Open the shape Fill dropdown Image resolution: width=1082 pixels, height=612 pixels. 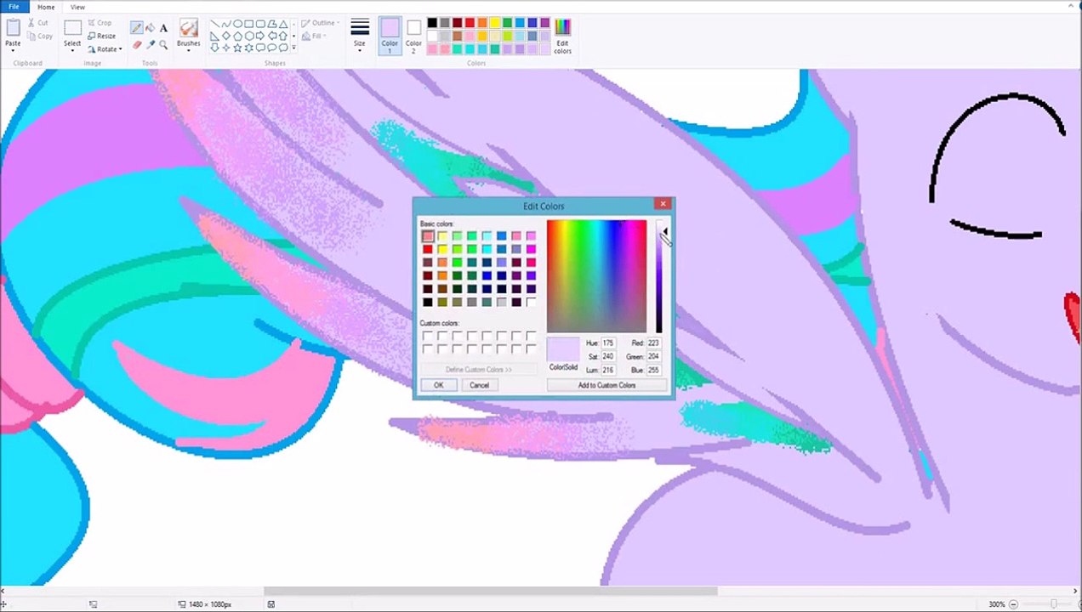[315, 37]
